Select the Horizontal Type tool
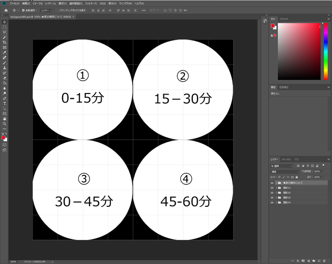 (4, 104)
